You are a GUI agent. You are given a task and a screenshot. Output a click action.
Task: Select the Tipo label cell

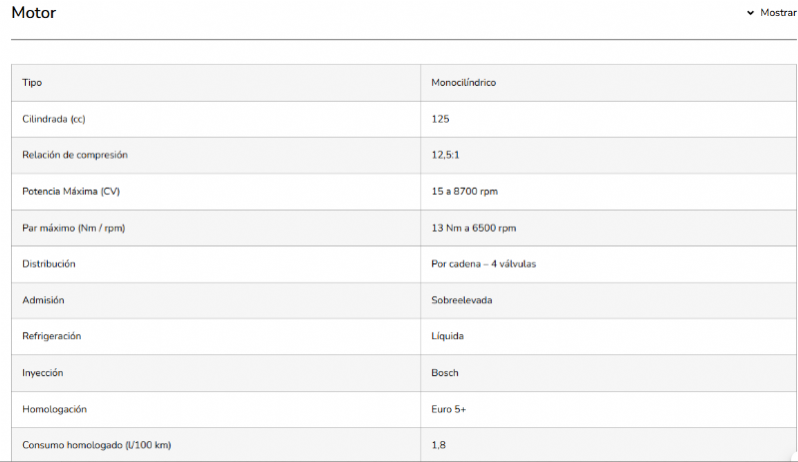pyautogui.click(x=32, y=83)
